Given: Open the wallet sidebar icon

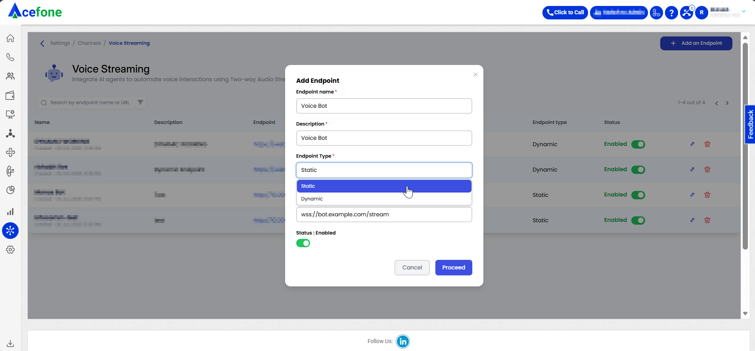Looking at the screenshot, I should [x=10, y=95].
